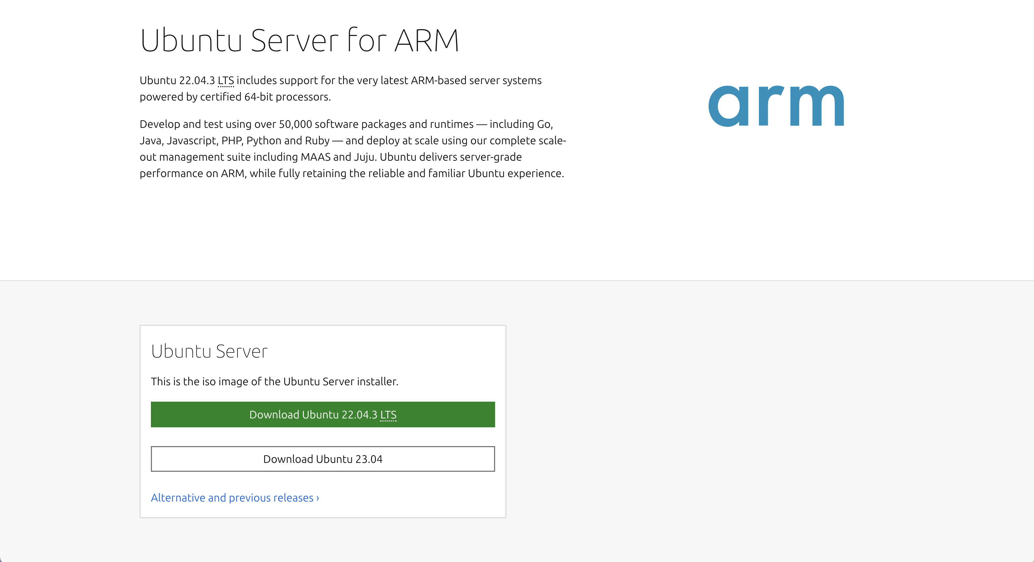Click the word PHP in the paragraph
This screenshot has width=1034, height=562.
coord(231,141)
